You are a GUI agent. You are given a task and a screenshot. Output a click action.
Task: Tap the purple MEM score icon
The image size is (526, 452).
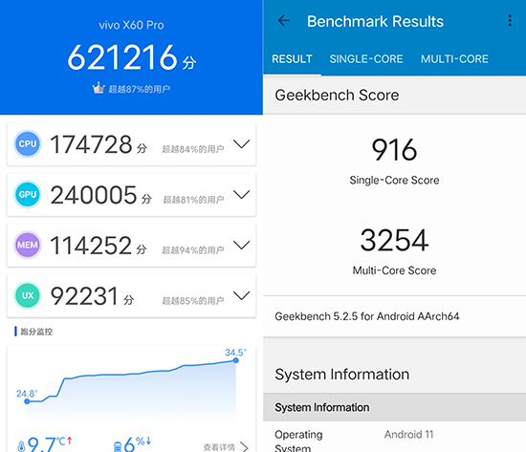point(28,245)
